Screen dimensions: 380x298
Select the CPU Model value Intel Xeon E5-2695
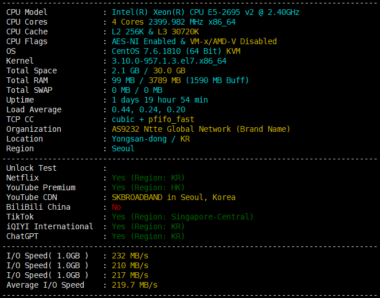click(206, 12)
